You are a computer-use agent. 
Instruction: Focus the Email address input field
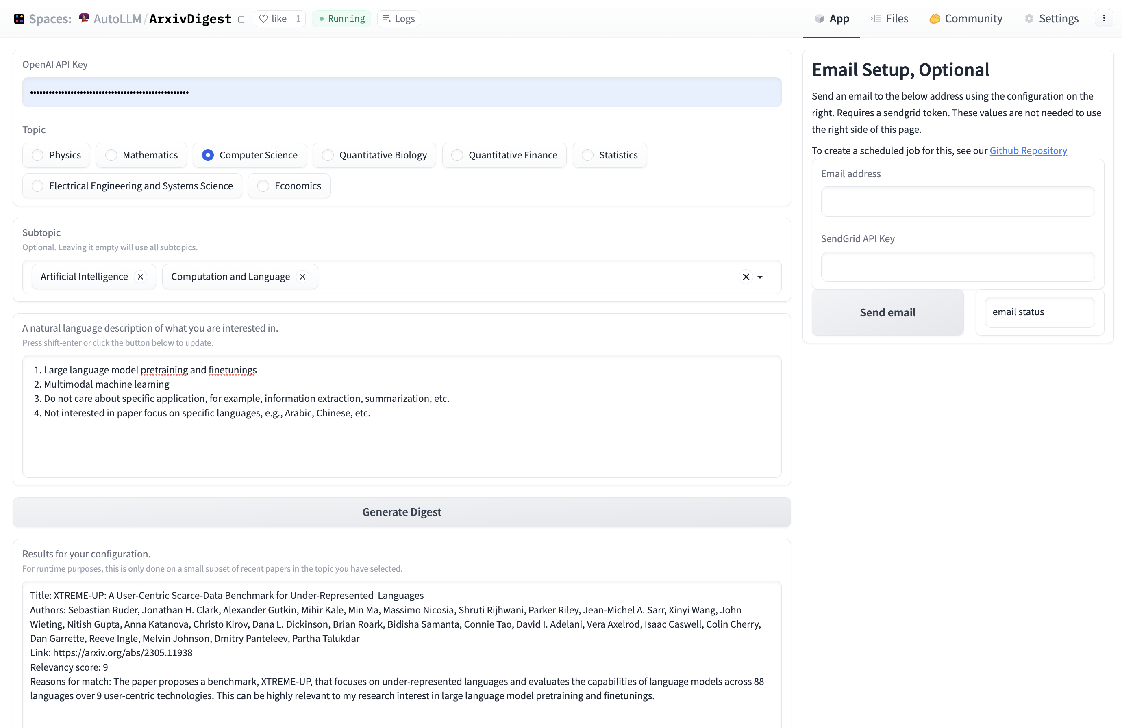(957, 201)
